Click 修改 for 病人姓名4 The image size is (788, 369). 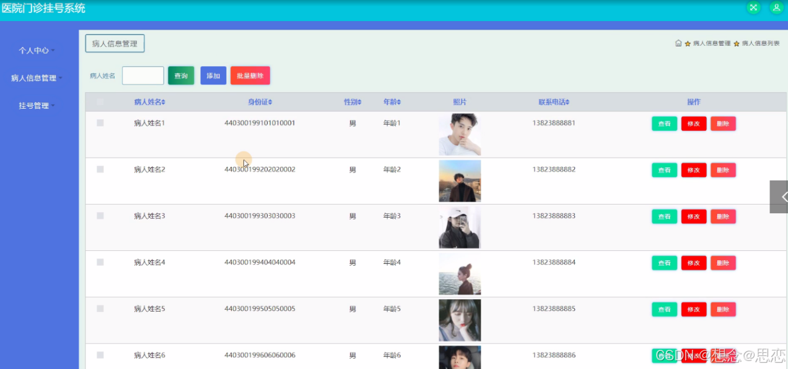(x=694, y=263)
